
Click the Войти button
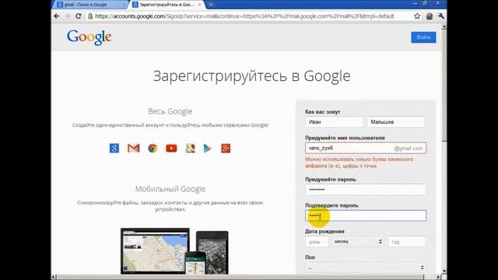(423, 37)
